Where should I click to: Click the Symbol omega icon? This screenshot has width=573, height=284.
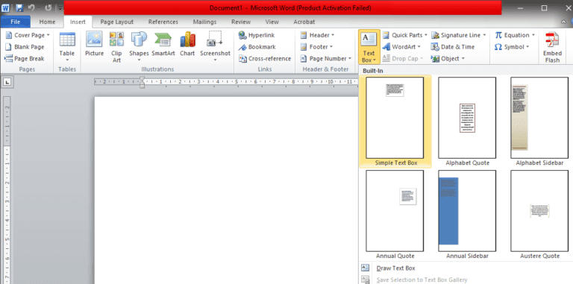click(x=498, y=47)
